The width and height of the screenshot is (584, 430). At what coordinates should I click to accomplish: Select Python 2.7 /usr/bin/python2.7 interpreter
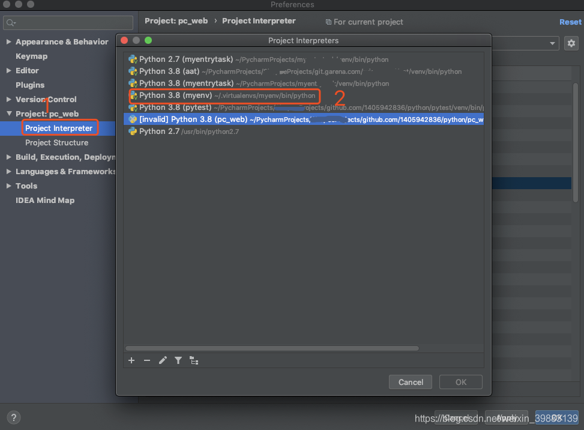click(x=304, y=131)
